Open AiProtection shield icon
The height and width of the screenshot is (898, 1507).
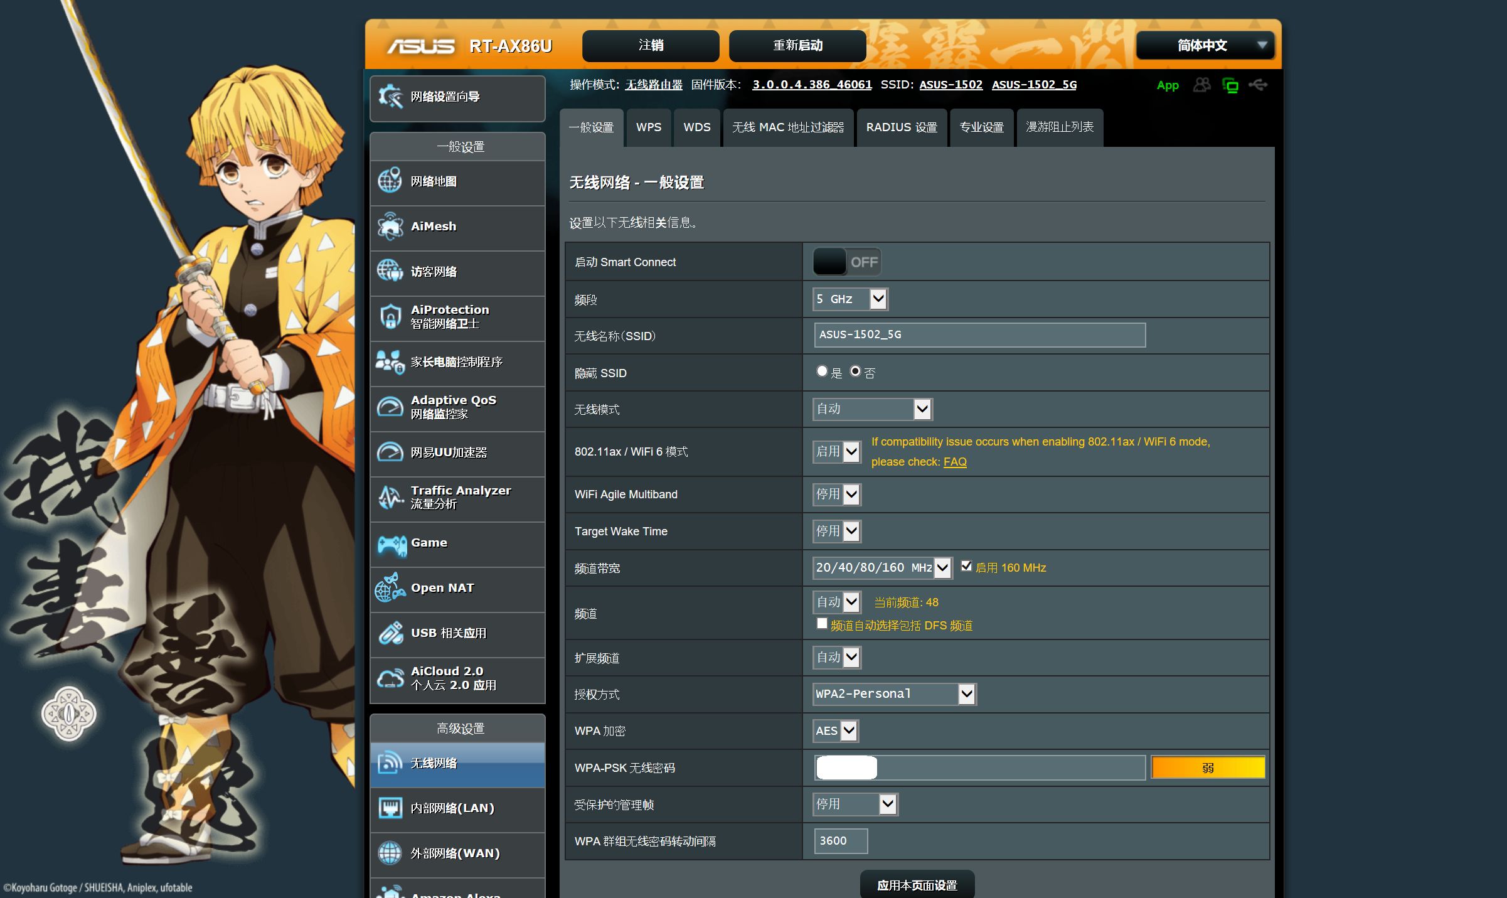pyautogui.click(x=390, y=317)
